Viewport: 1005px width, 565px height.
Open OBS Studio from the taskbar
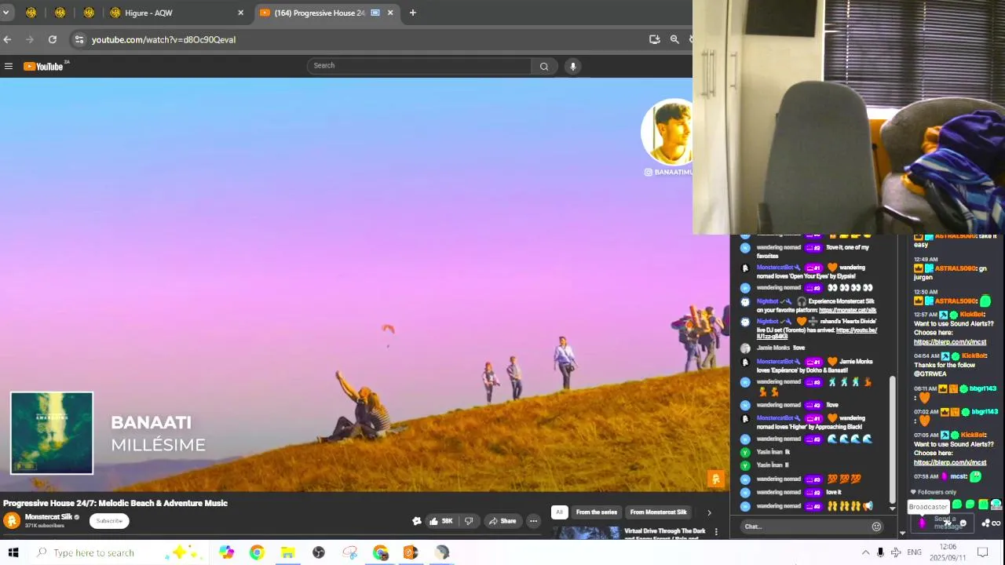point(319,552)
